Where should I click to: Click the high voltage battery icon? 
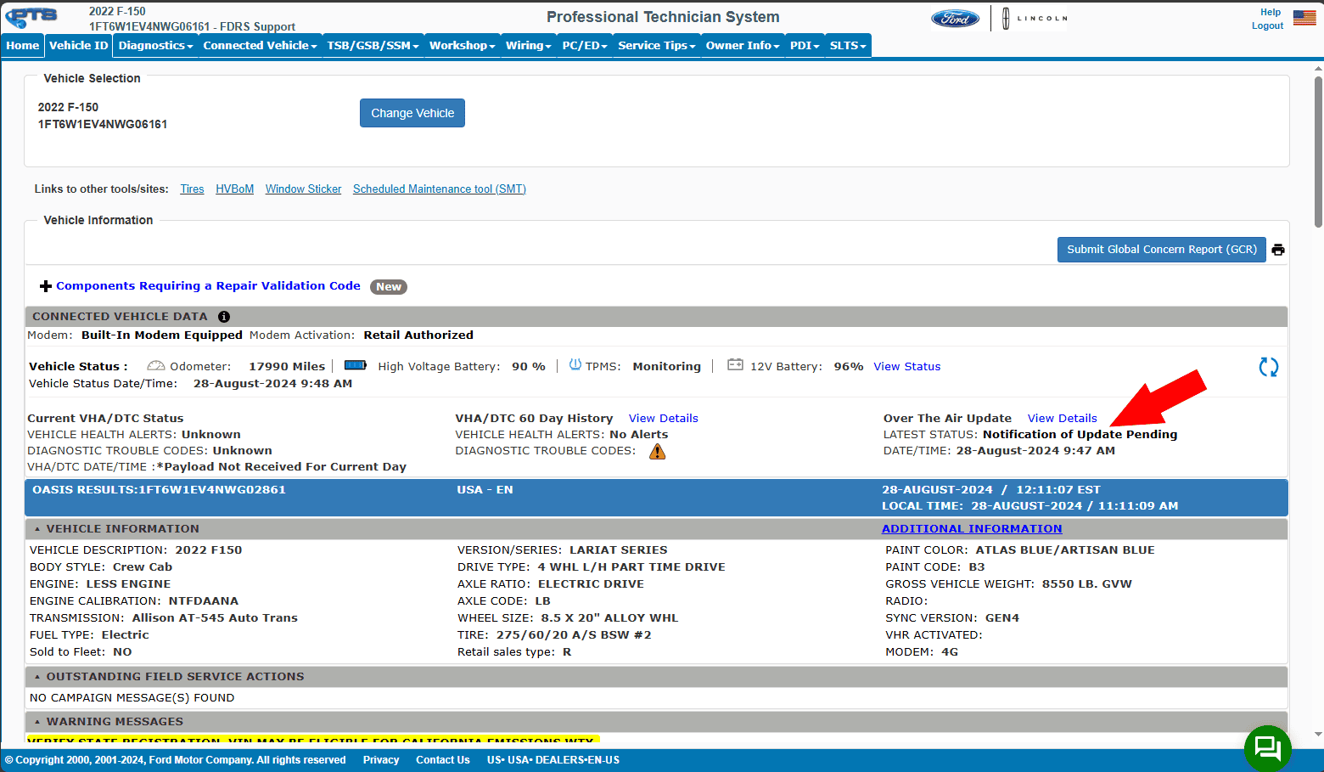pyautogui.click(x=356, y=365)
